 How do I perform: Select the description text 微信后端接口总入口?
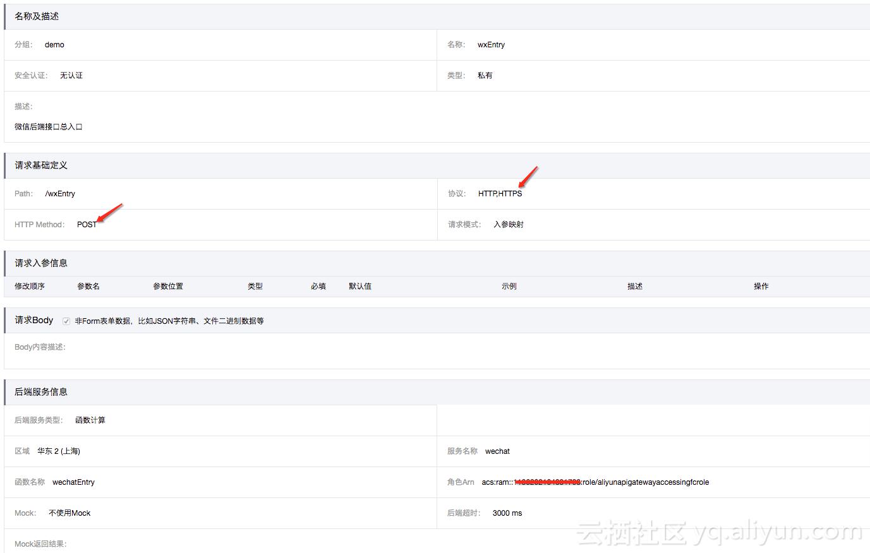49,127
